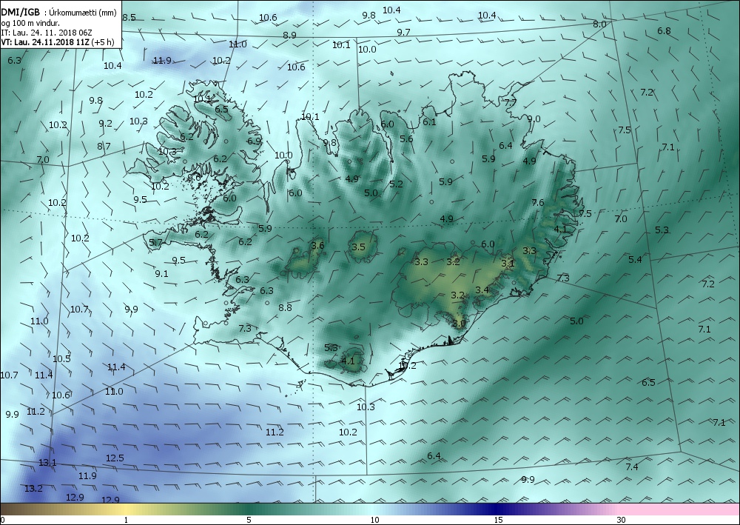Click the 7.6 value on the map
Screen dimensions: 740x525
click(x=537, y=203)
